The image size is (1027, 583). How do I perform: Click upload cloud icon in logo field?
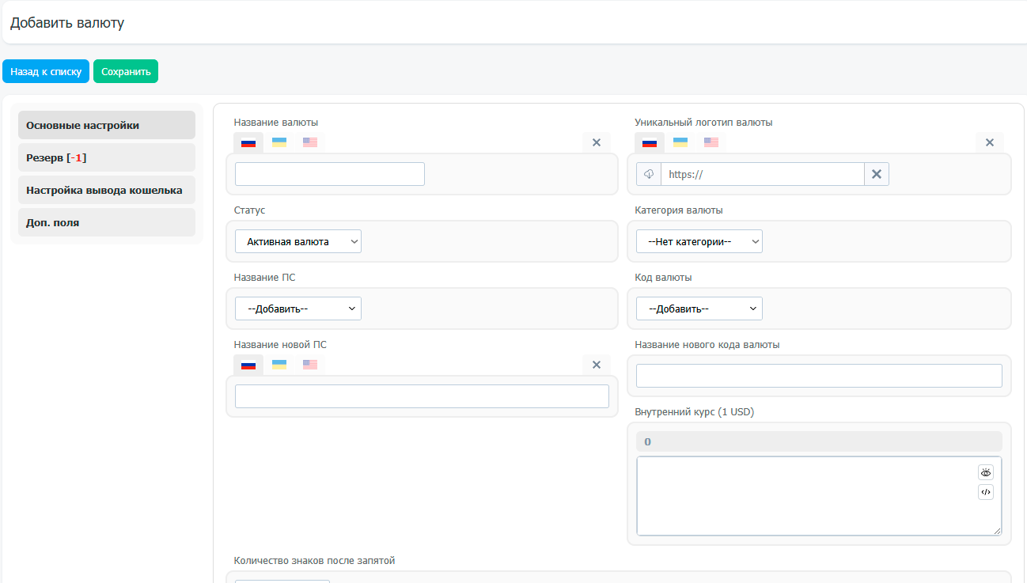pos(649,174)
